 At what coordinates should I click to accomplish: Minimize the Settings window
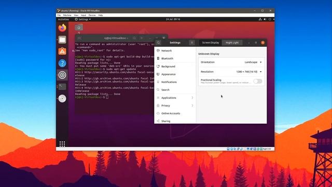[x=249, y=43]
